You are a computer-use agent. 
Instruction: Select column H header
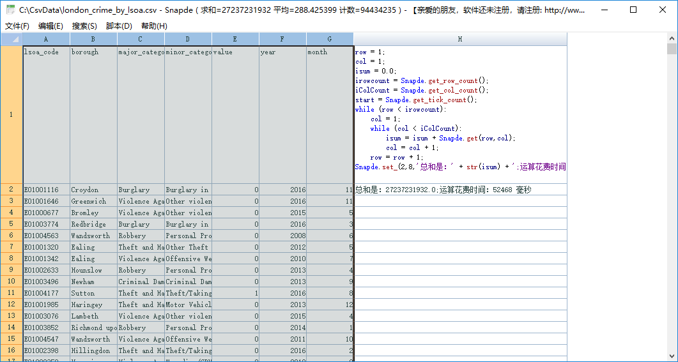pyautogui.click(x=460, y=39)
